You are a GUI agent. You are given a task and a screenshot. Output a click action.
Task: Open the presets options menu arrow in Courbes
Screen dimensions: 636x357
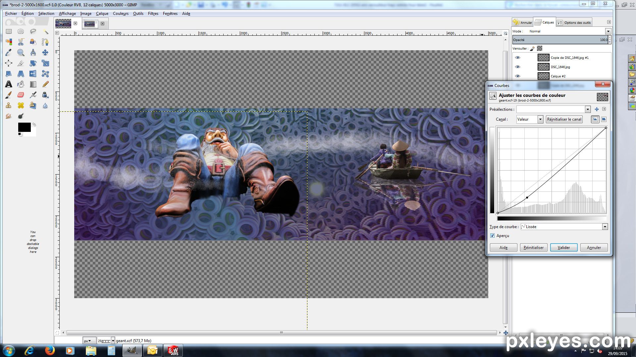(604, 109)
